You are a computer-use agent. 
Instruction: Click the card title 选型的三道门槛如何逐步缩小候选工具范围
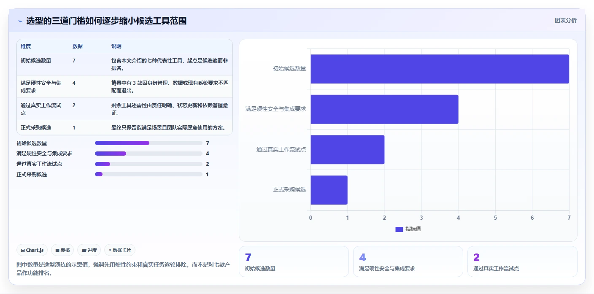pos(106,21)
